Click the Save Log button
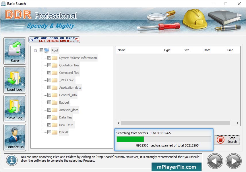Viewport: 246px width, 172px height. coord(15,108)
